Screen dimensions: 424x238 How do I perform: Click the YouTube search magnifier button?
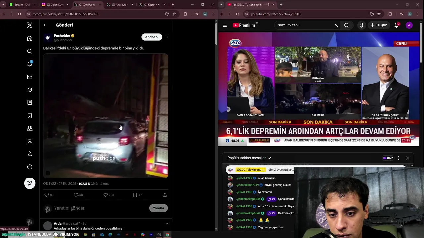(x=346, y=25)
